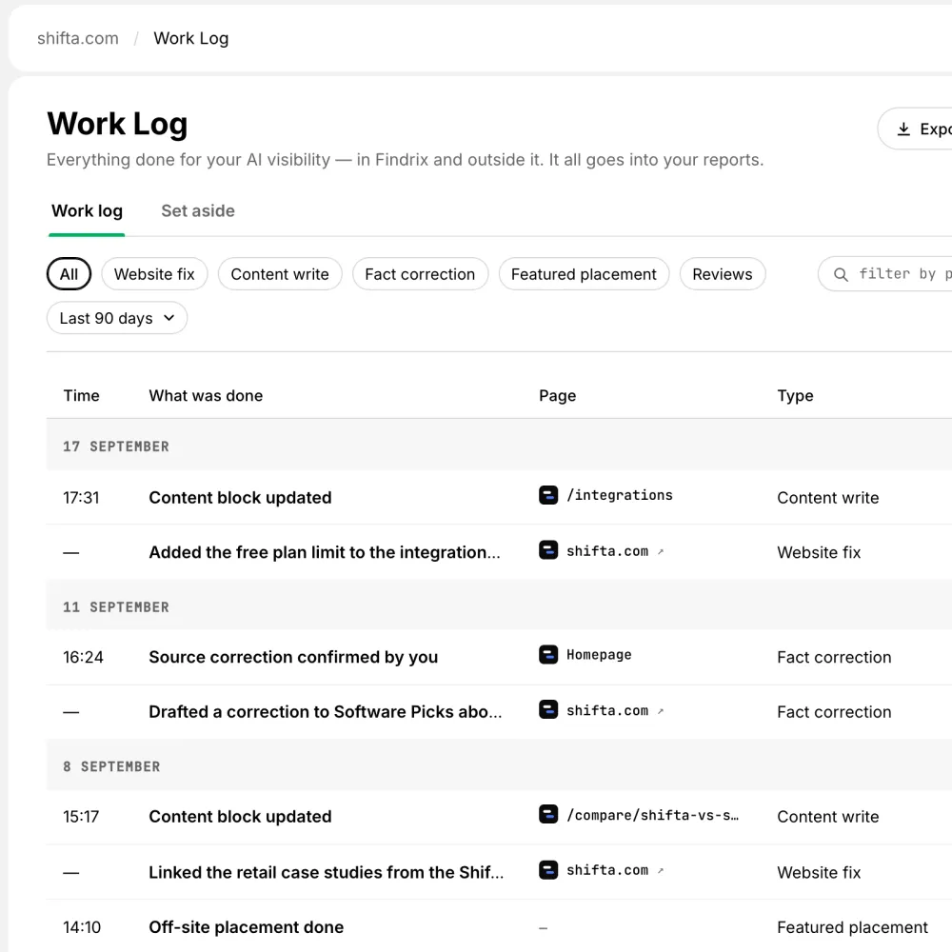952x952 pixels.
Task: Click the Export button
Action: click(915, 129)
